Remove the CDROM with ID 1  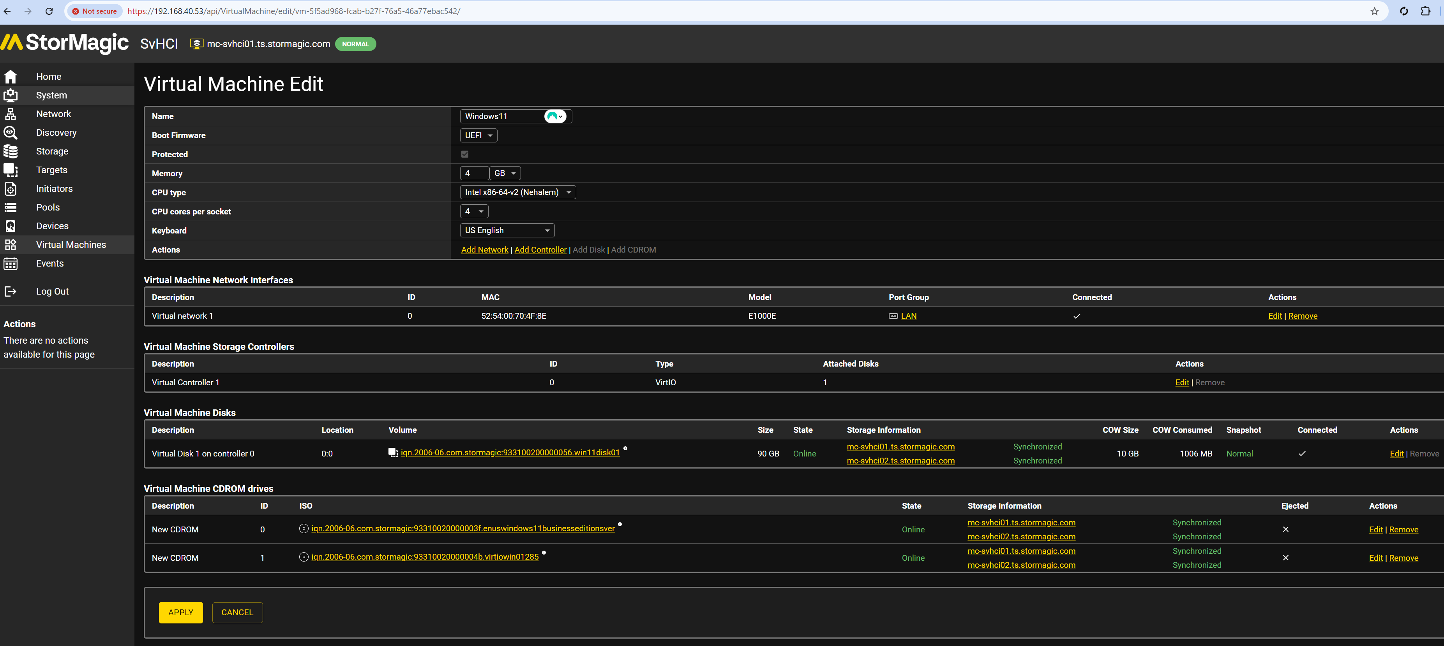click(1403, 558)
